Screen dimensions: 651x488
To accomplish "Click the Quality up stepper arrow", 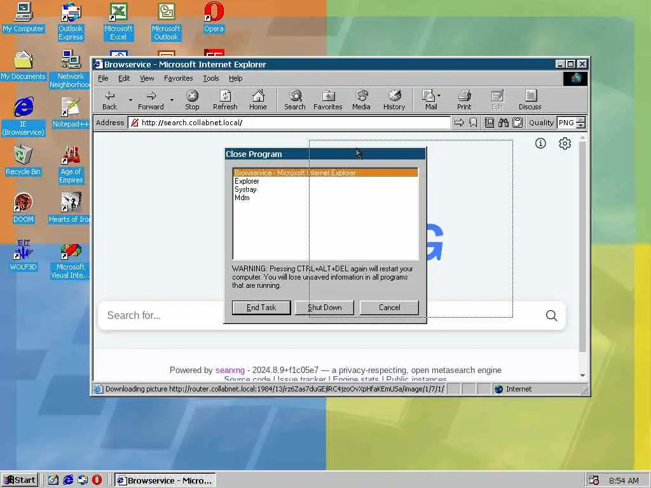I will (x=581, y=119).
